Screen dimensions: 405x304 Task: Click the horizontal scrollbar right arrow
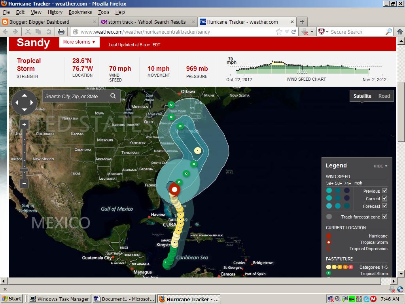click(x=394, y=281)
